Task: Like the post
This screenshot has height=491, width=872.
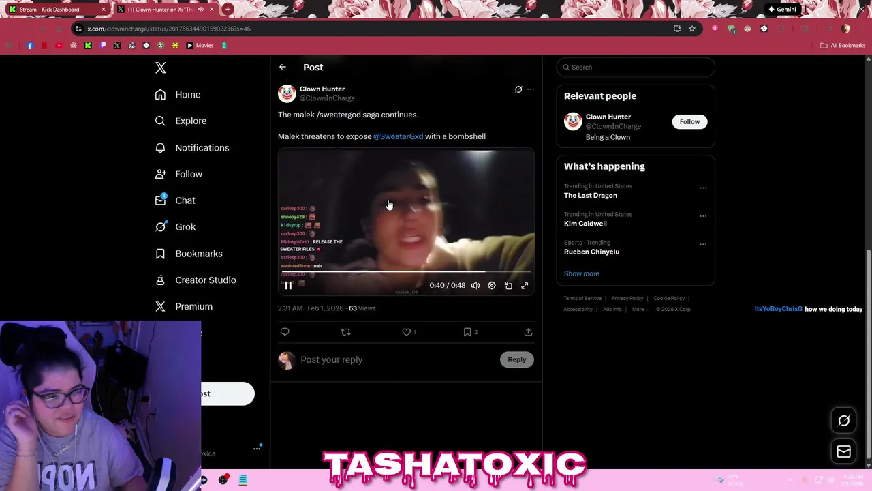Action: (407, 332)
